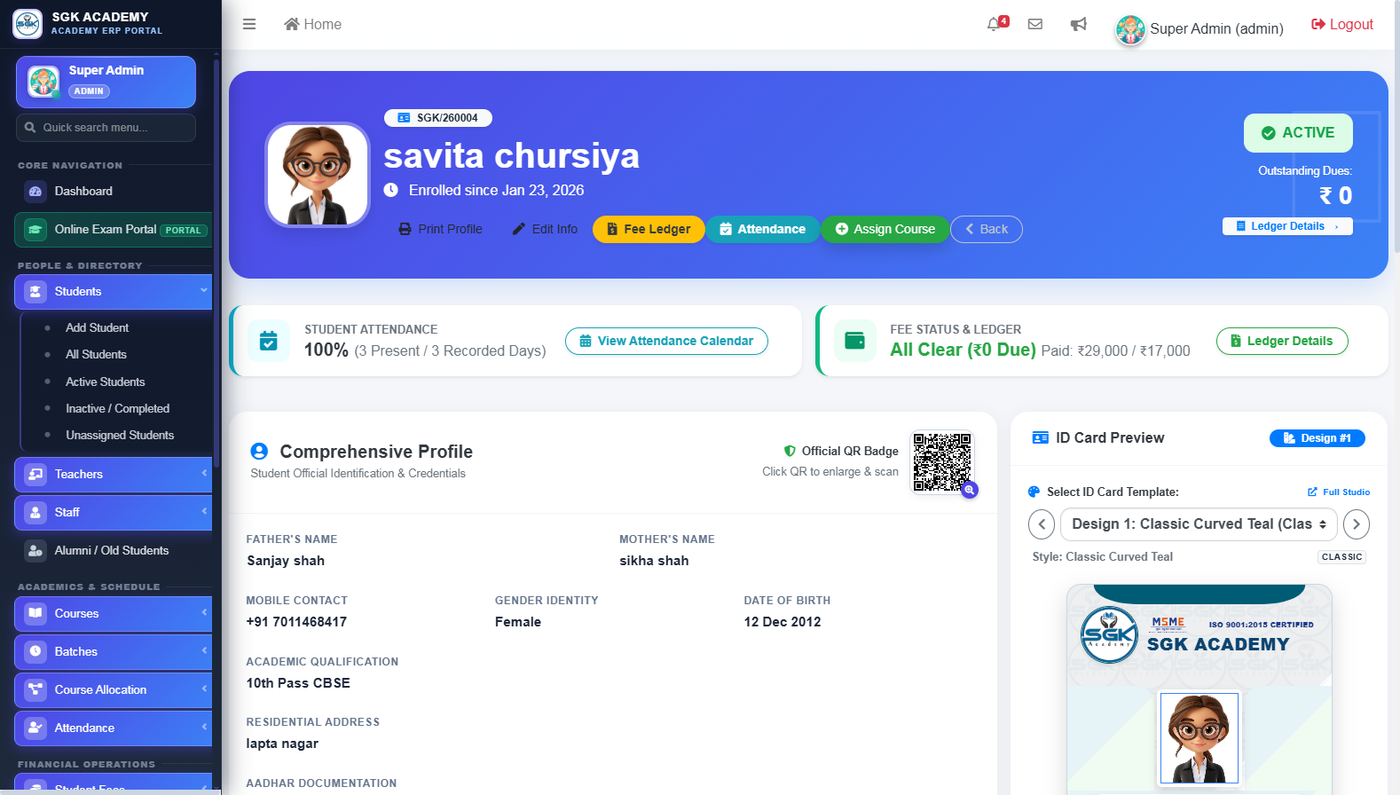The width and height of the screenshot is (1400, 795).
Task: Expand the Courses sidebar section
Action: pyautogui.click(x=114, y=613)
